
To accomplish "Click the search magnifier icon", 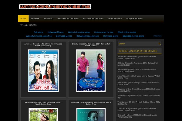I will 160,44.
